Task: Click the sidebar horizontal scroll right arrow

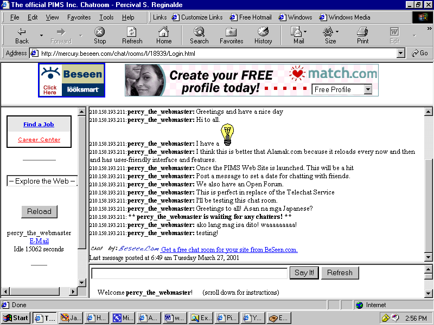Action: pyautogui.click(x=73, y=291)
